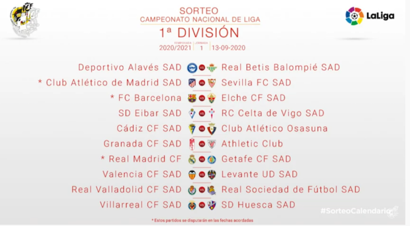Click the Athletic Club crest
This screenshot has width=410, height=226.
tap(212, 144)
